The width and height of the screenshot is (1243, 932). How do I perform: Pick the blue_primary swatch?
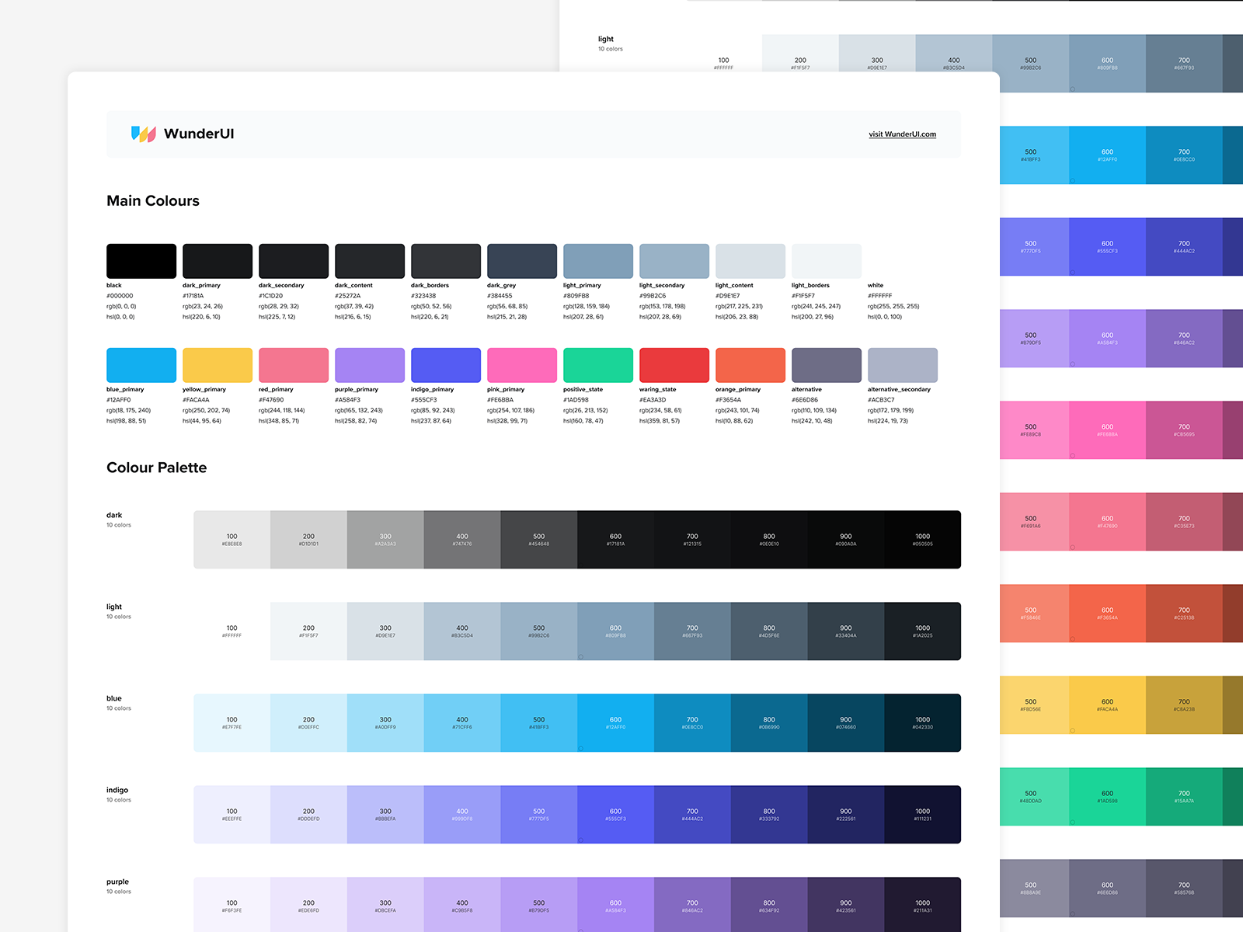click(141, 365)
